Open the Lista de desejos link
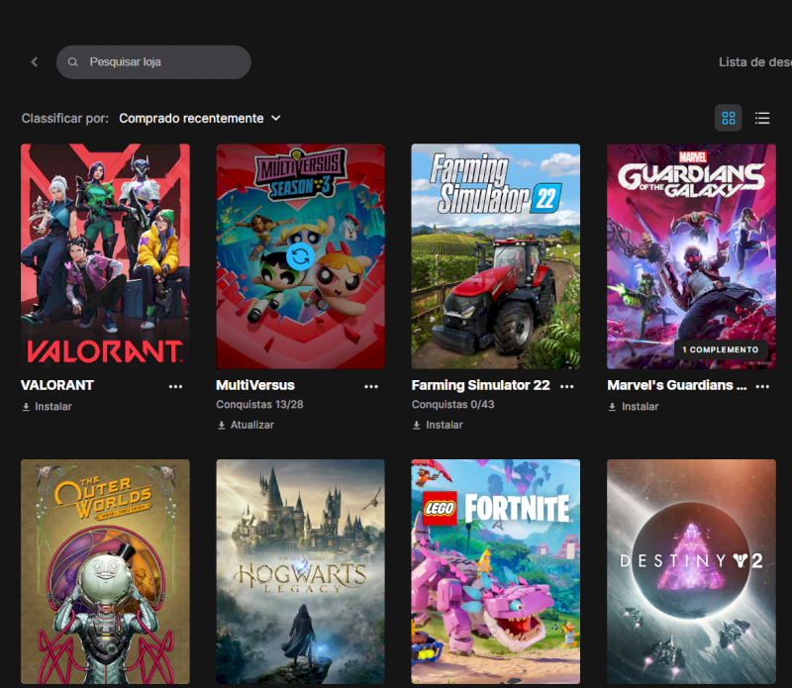This screenshot has width=792, height=688. click(x=755, y=62)
